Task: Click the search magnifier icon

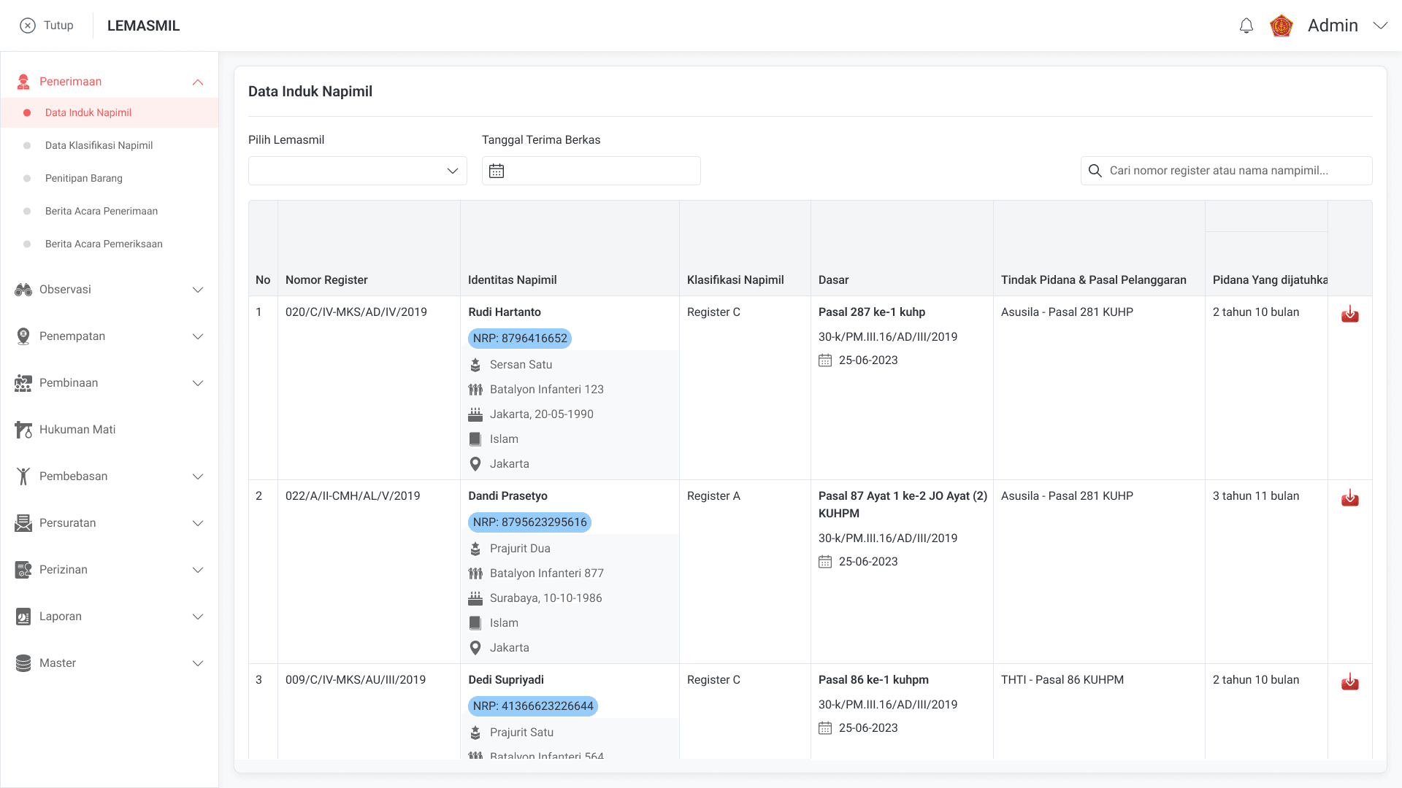Action: coord(1095,171)
